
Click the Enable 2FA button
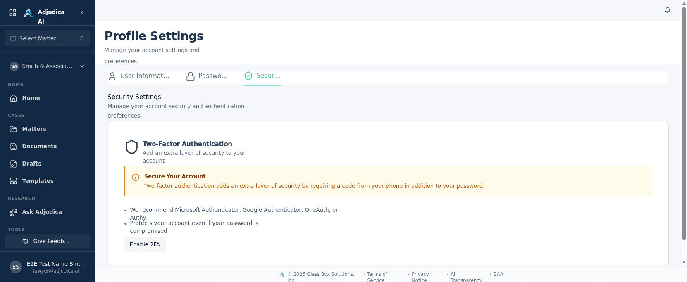145,244
